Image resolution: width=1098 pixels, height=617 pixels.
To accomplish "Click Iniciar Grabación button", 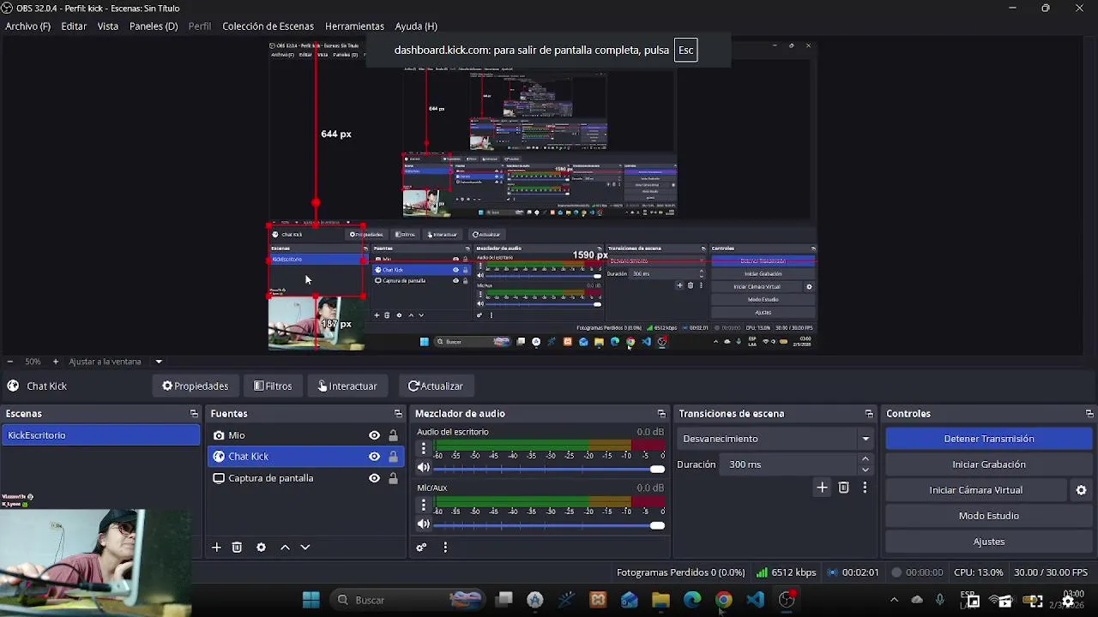I will [989, 464].
